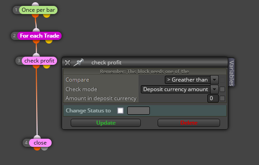Remove block using the Delete button
The width and height of the screenshot is (259, 165).
coord(189,123)
